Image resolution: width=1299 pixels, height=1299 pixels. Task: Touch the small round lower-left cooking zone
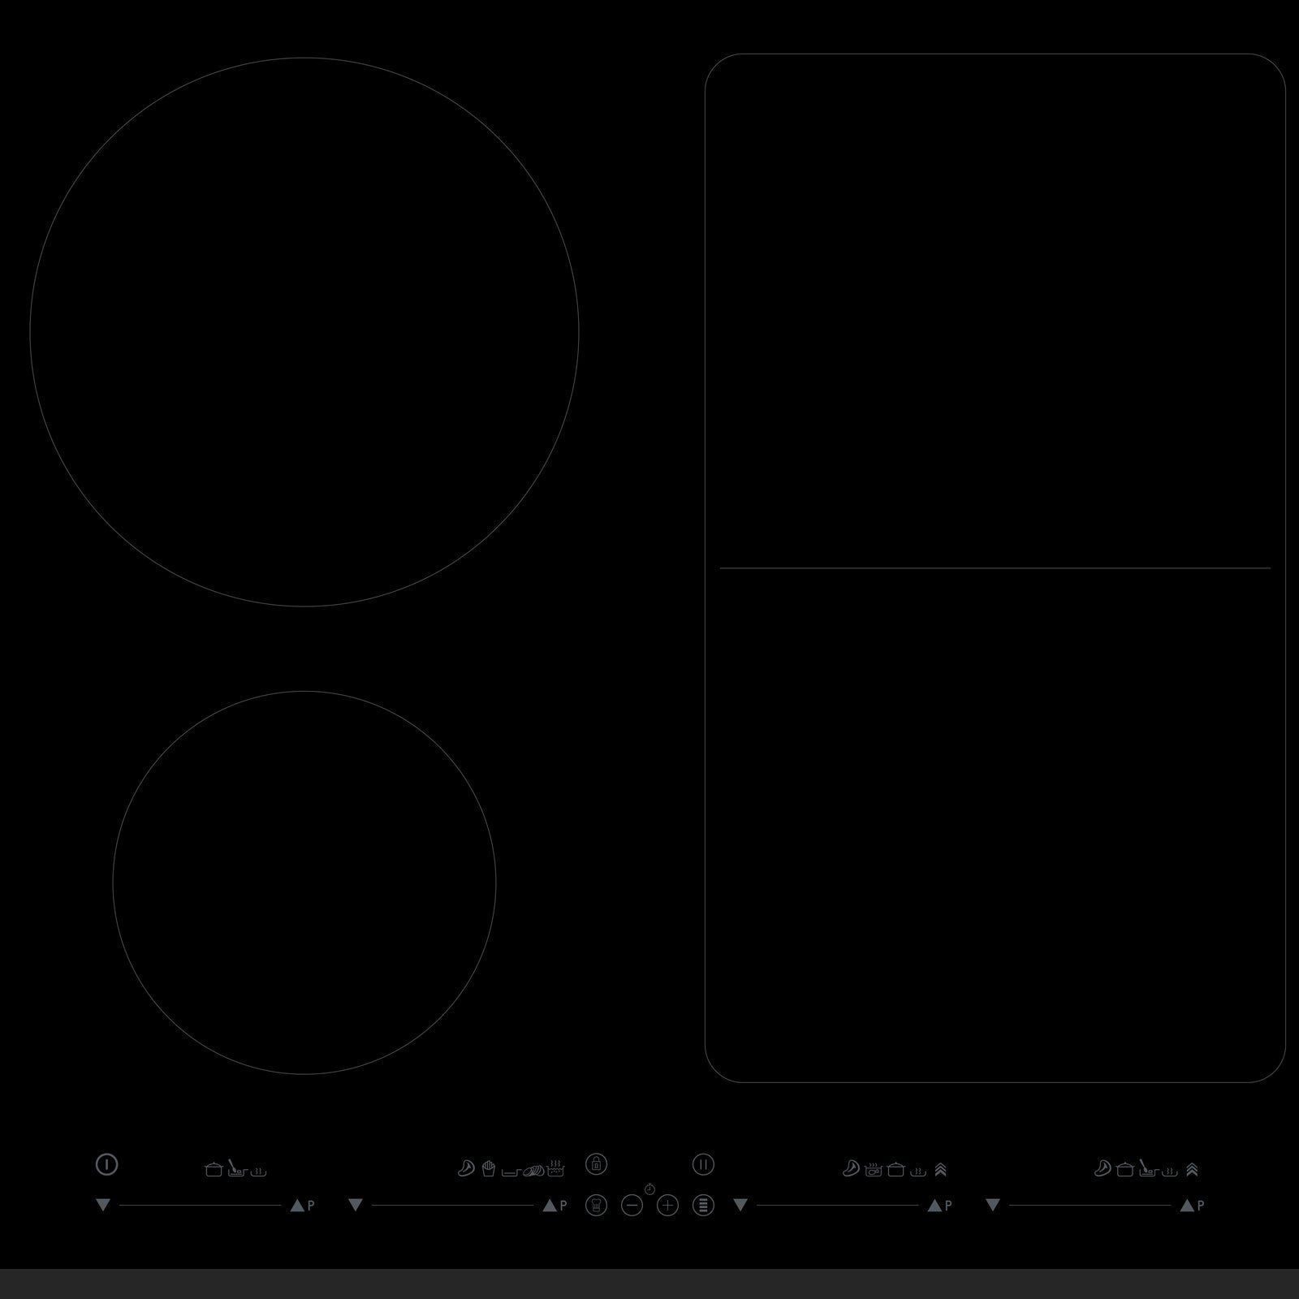(x=304, y=883)
